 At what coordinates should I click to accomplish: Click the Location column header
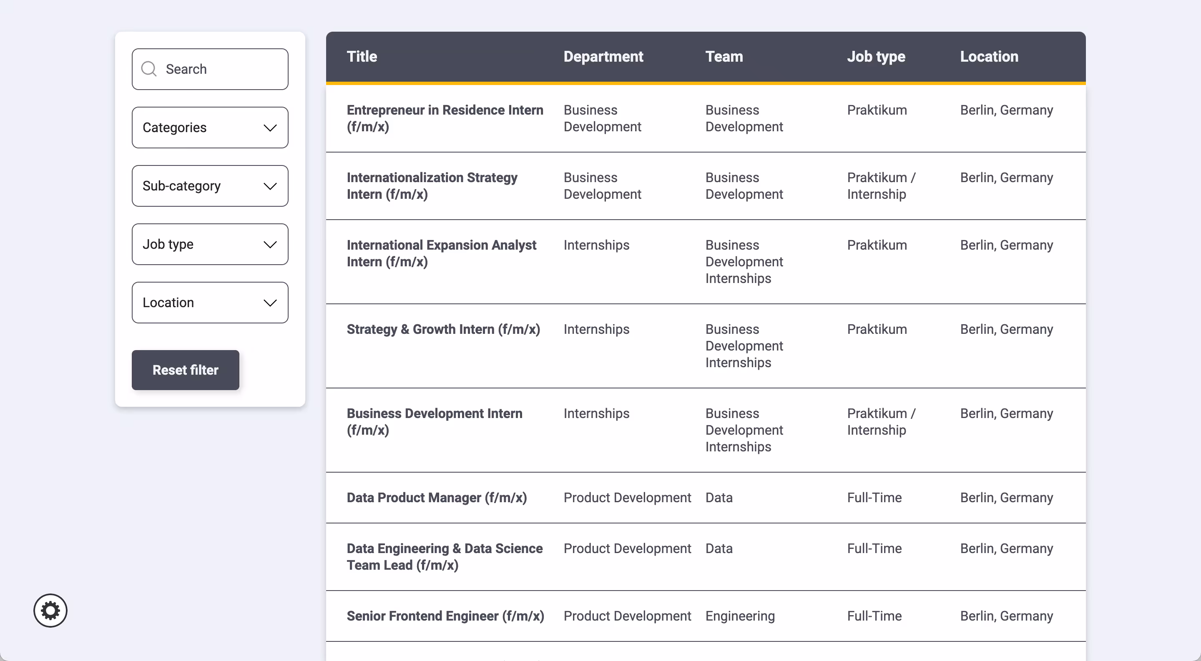[x=989, y=56]
